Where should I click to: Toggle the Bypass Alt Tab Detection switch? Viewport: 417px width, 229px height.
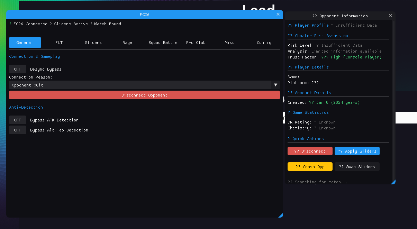tap(18, 130)
